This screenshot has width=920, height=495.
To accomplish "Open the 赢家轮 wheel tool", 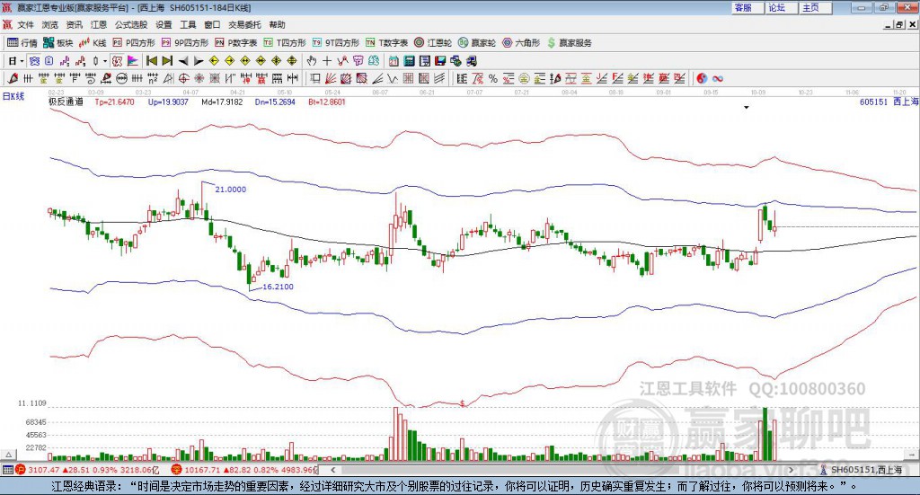I will tap(477, 43).
